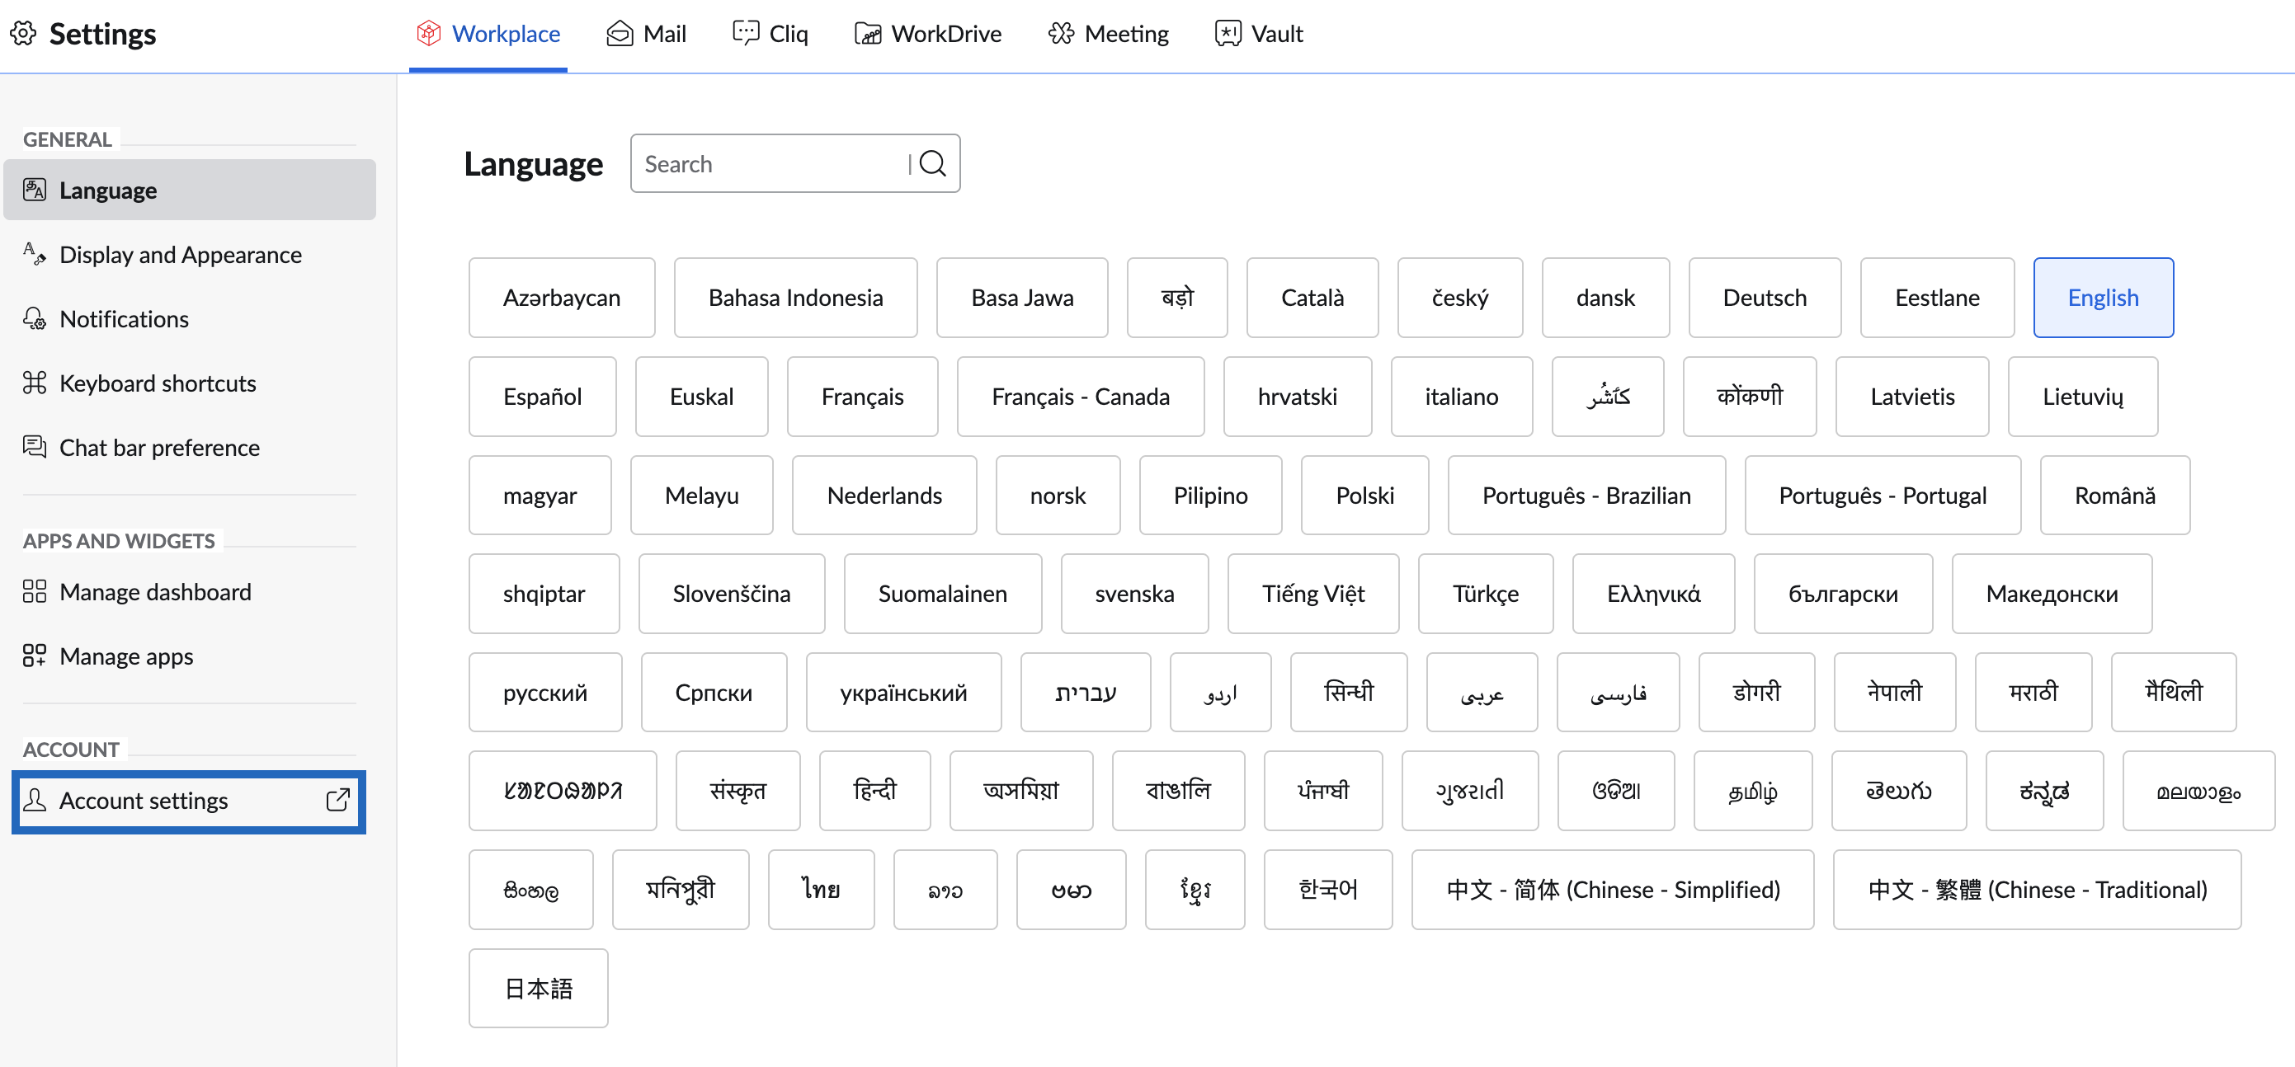Select українська language button

click(x=903, y=692)
